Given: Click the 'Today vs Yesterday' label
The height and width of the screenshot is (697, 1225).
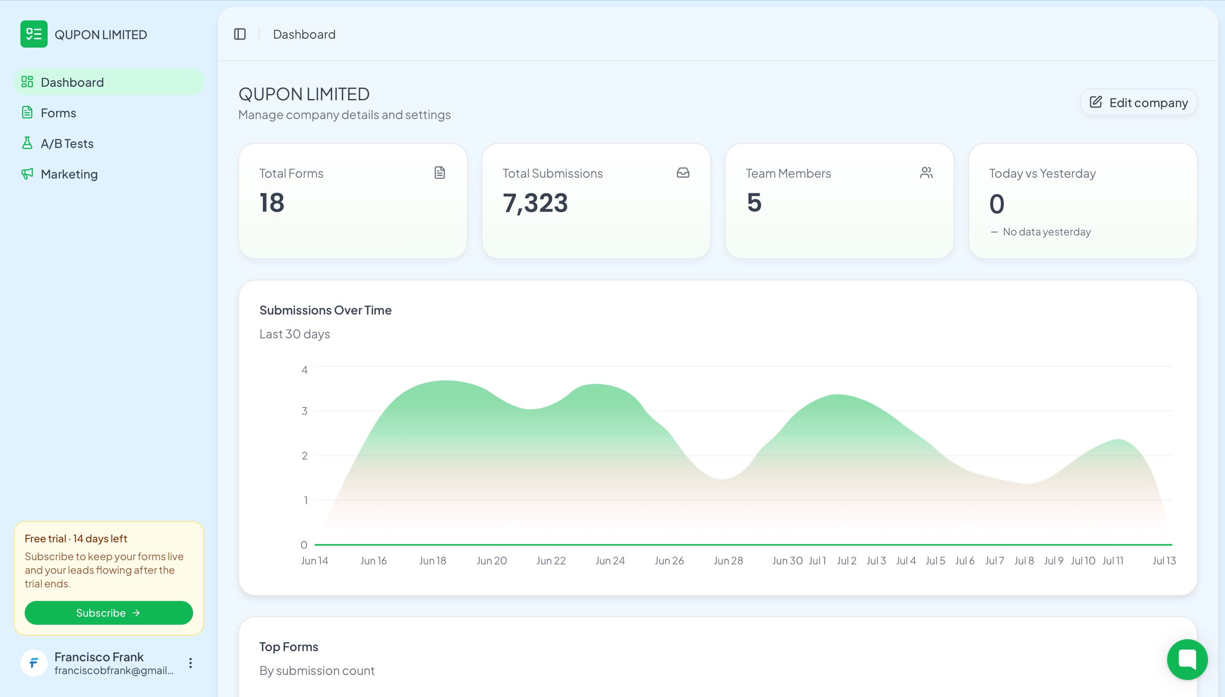Looking at the screenshot, I should [x=1043, y=173].
